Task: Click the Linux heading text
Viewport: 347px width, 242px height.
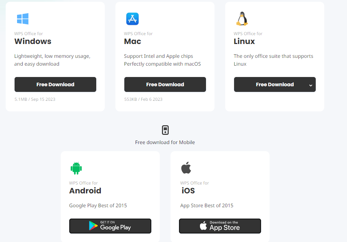Action: point(244,41)
